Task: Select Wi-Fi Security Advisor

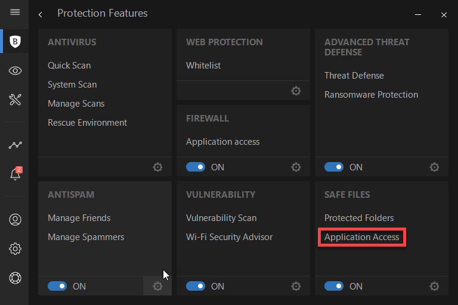Action: (229, 237)
